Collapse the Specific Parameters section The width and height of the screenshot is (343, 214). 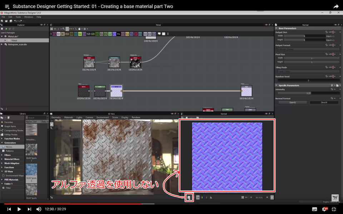(276, 85)
